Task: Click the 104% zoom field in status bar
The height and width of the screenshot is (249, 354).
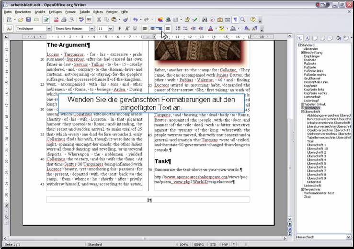Action: [183, 244]
